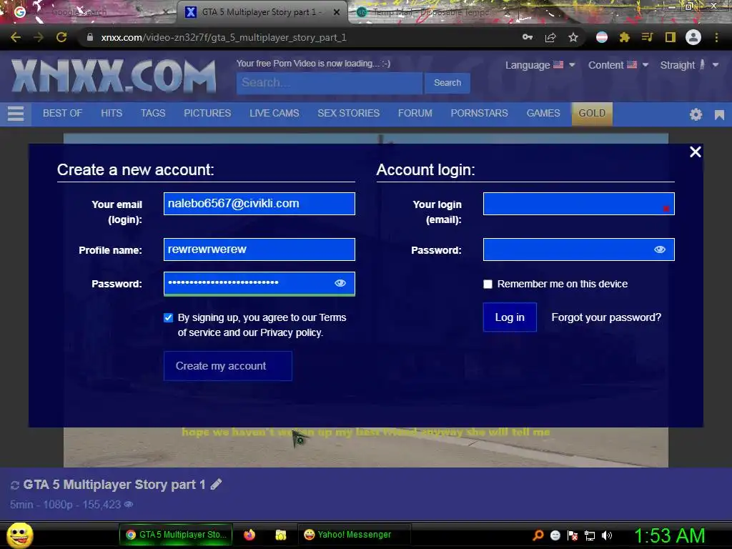This screenshot has width=732, height=549.
Task: Click the network tray icon
Action: tap(590, 535)
